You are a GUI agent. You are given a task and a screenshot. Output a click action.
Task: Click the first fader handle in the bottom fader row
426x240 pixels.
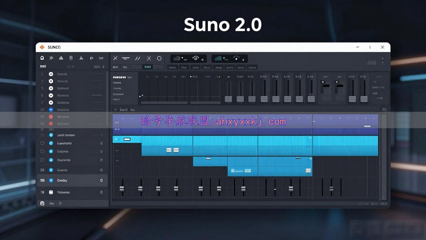point(122,189)
